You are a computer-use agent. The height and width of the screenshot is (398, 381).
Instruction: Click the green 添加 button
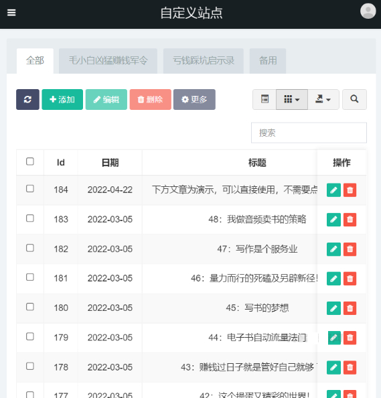point(62,99)
